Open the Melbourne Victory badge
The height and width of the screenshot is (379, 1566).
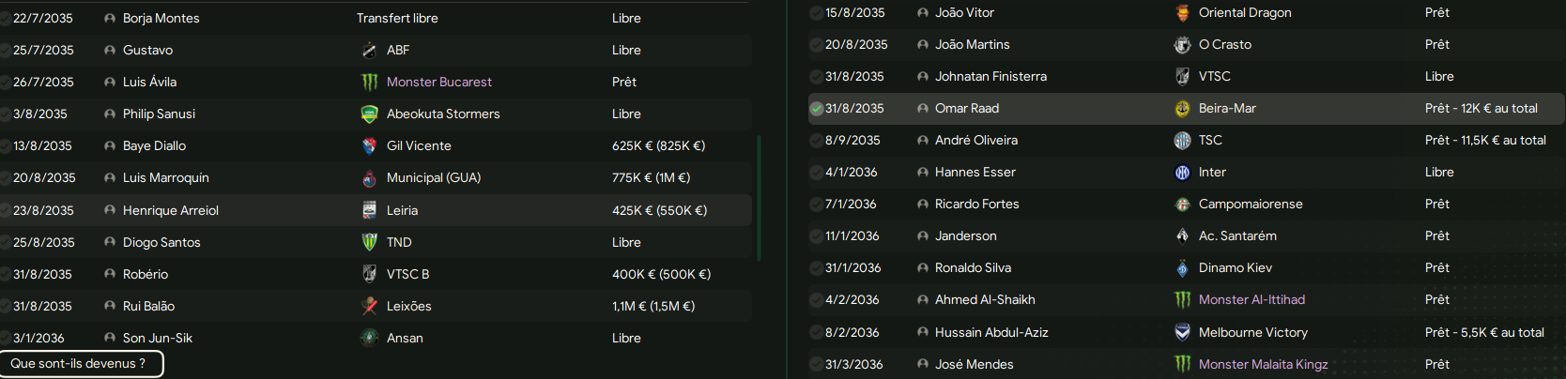point(1182,332)
